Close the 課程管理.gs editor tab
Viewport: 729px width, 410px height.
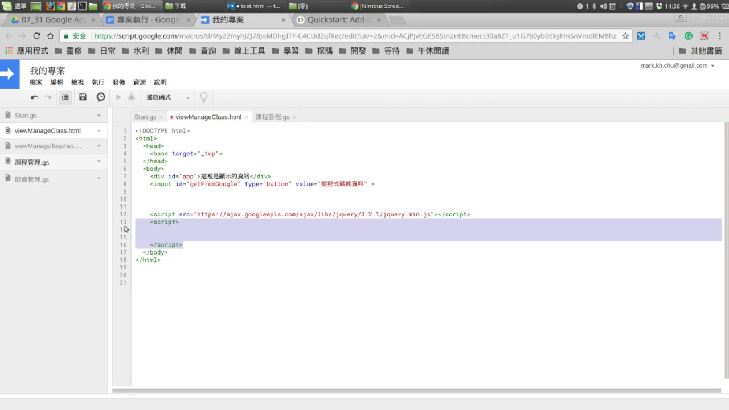pyautogui.click(x=295, y=117)
